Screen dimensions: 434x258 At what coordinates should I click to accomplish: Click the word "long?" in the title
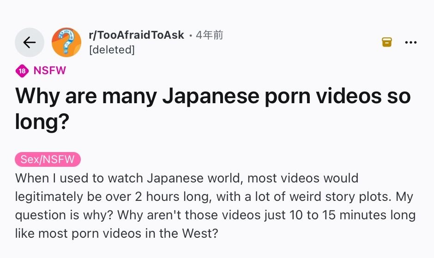[42, 122]
